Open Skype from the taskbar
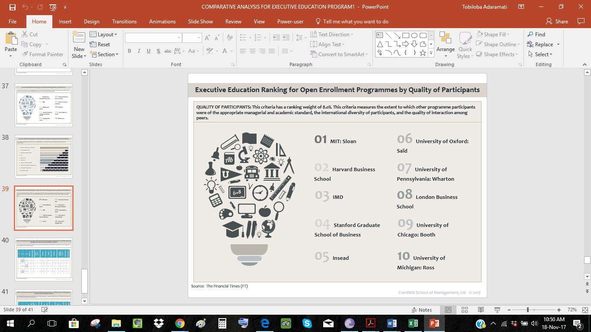 [307, 323]
